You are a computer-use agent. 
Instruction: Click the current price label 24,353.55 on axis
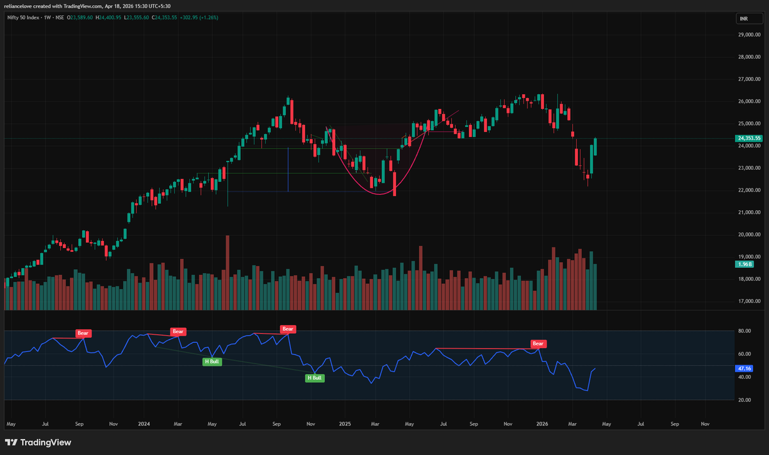point(748,138)
